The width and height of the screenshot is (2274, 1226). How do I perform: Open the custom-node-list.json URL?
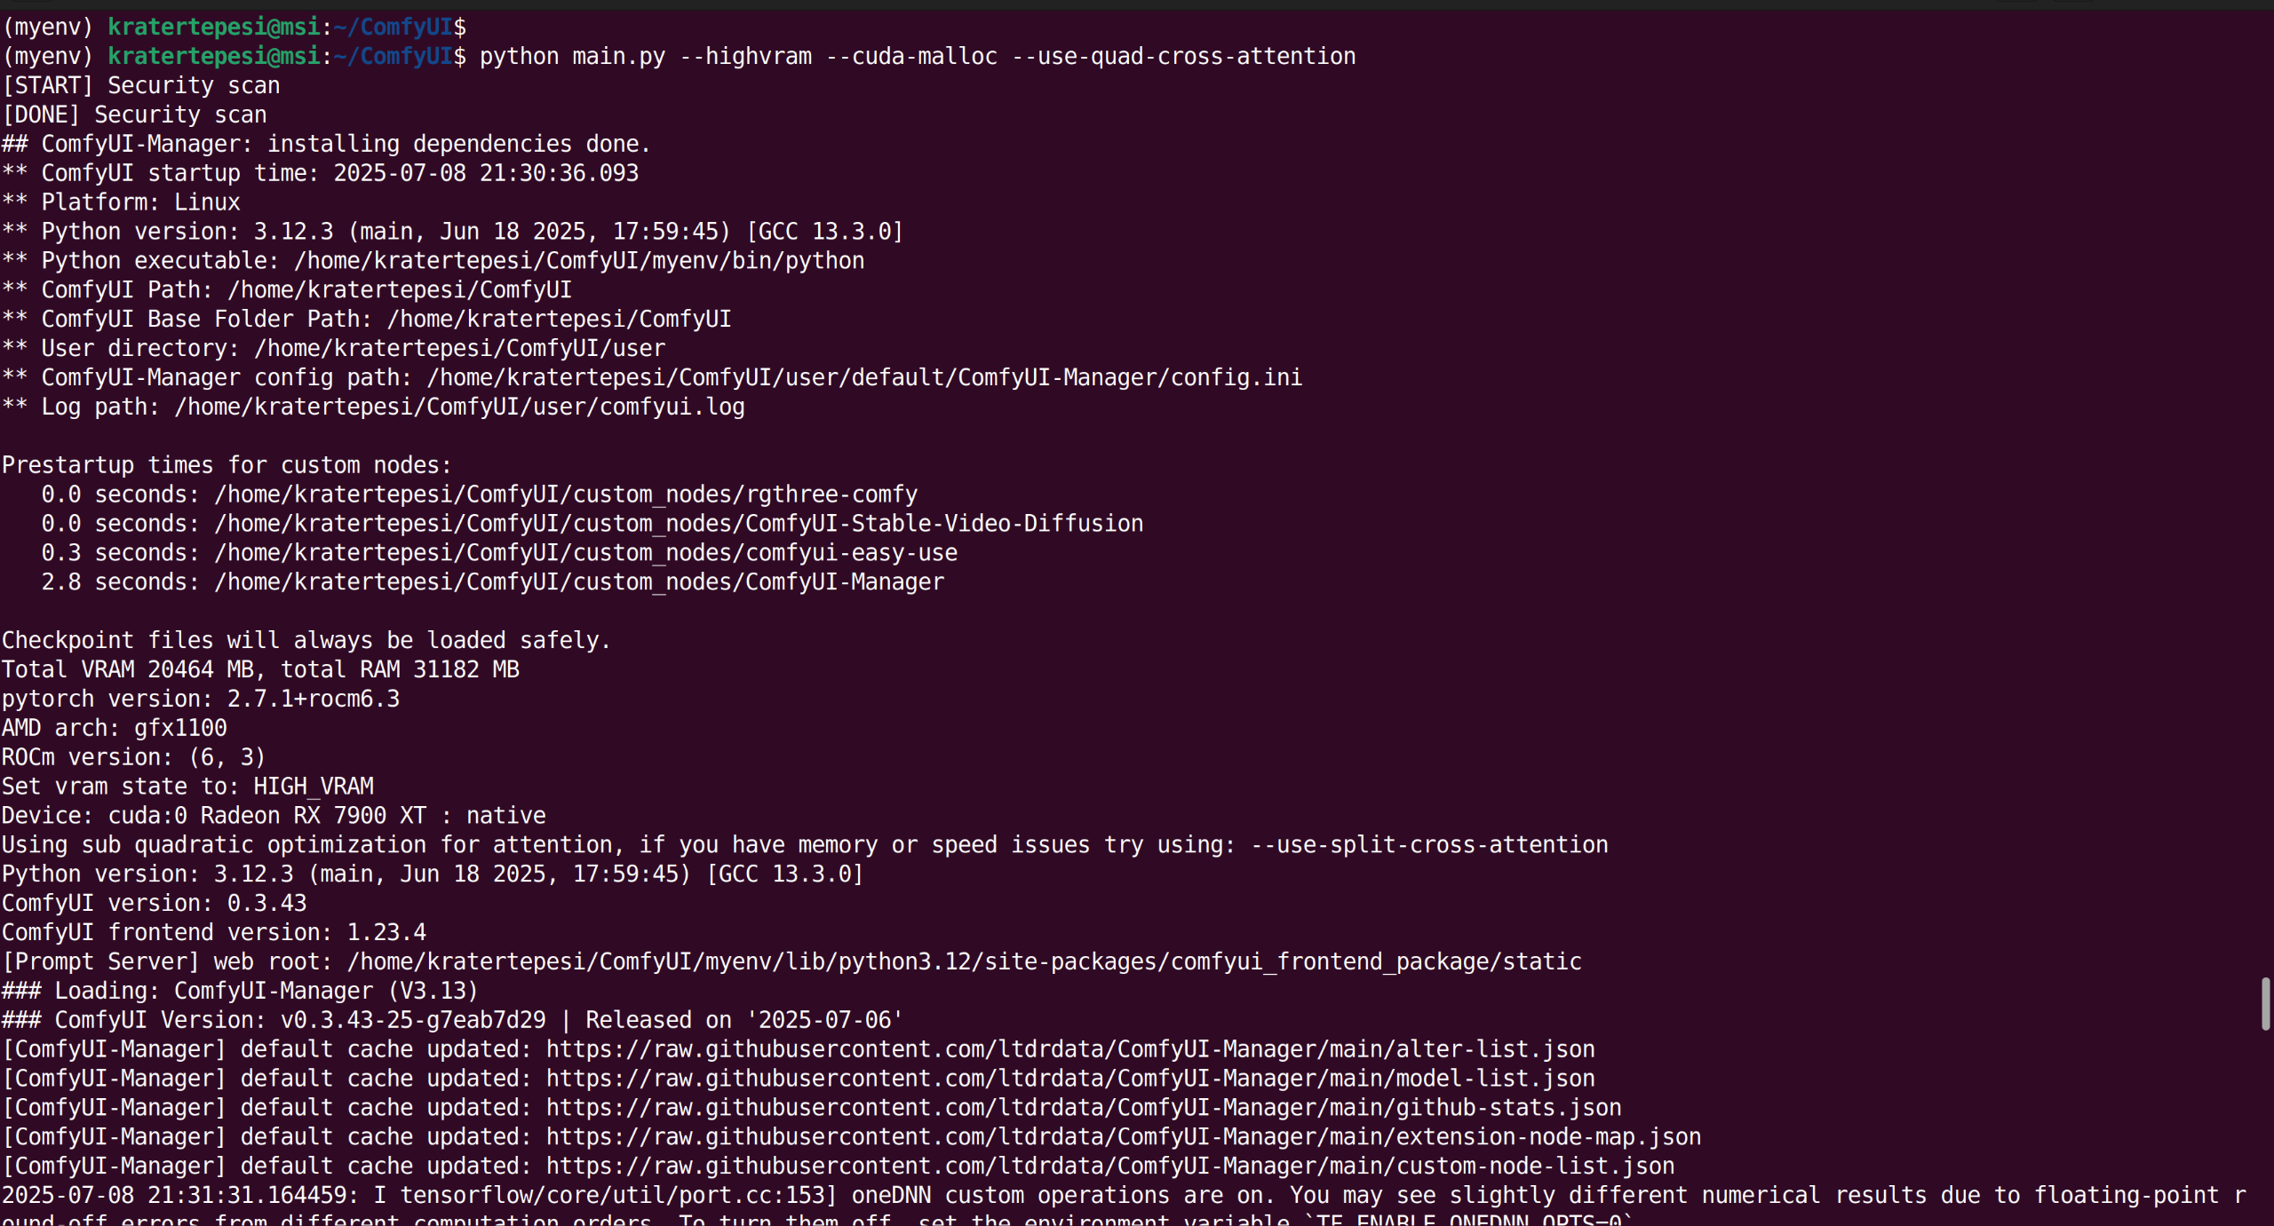coord(1109,1167)
